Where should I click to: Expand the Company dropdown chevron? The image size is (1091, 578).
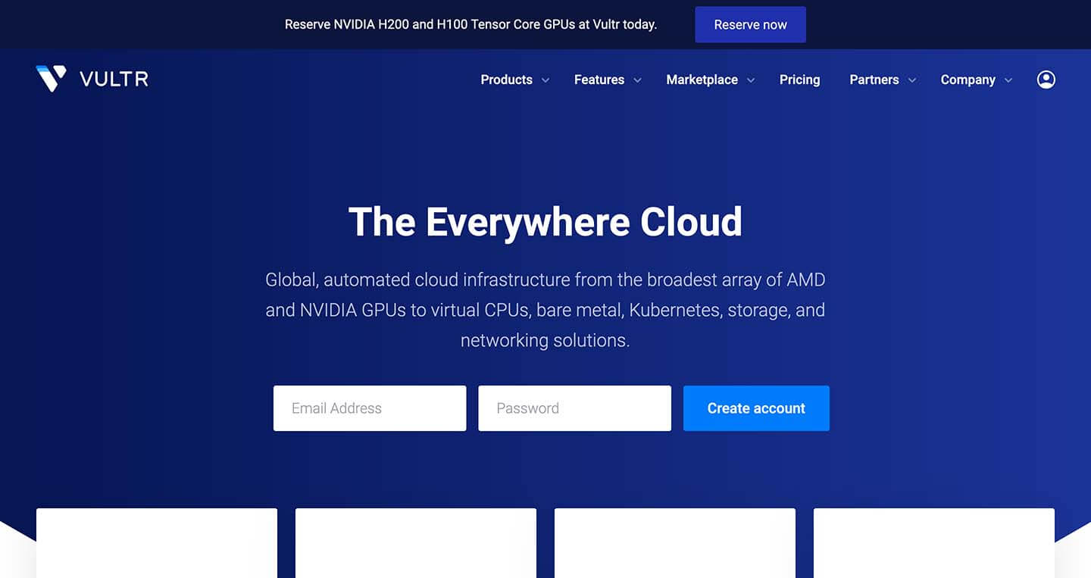[1008, 80]
